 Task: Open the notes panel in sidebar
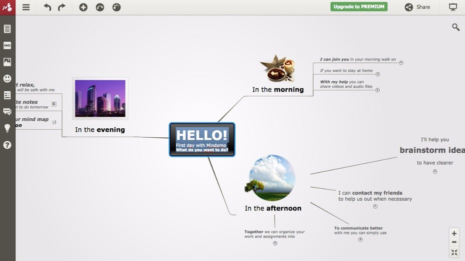[7, 29]
